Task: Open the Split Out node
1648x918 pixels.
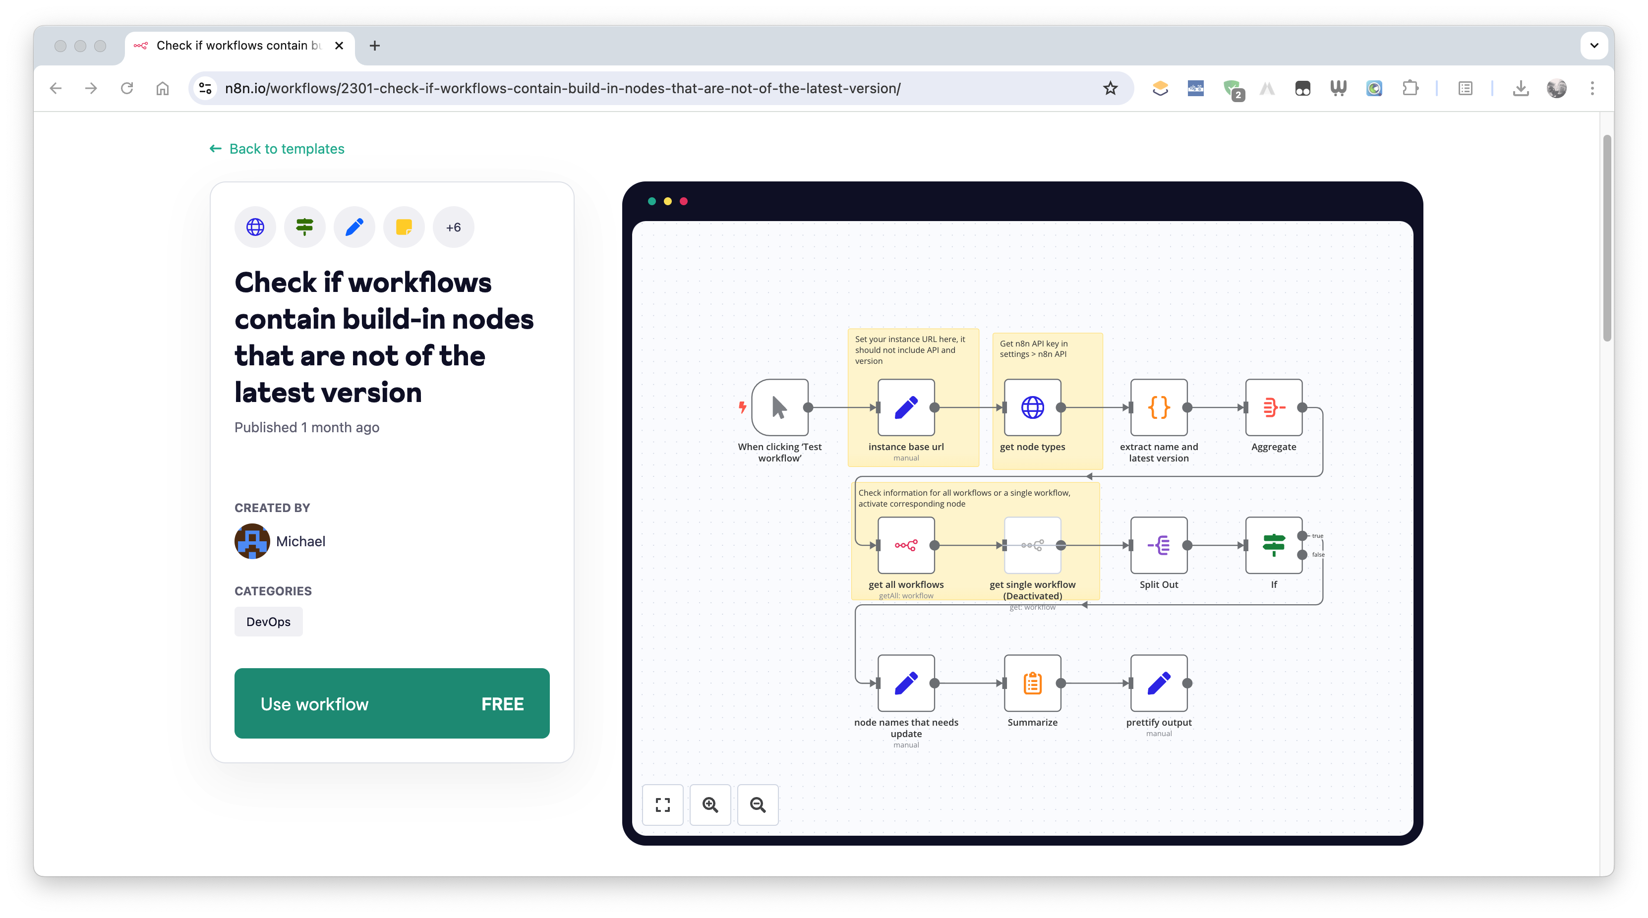Action: pyautogui.click(x=1159, y=545)
